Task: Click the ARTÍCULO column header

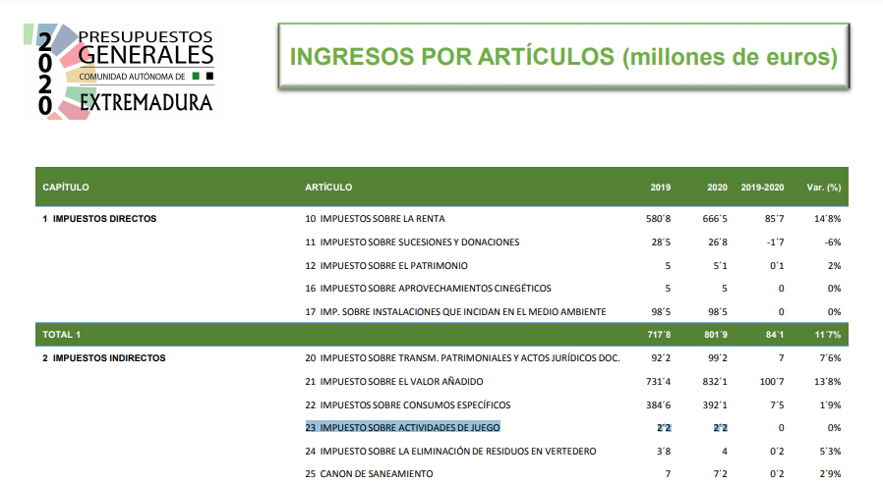Action: coord(328,188)
